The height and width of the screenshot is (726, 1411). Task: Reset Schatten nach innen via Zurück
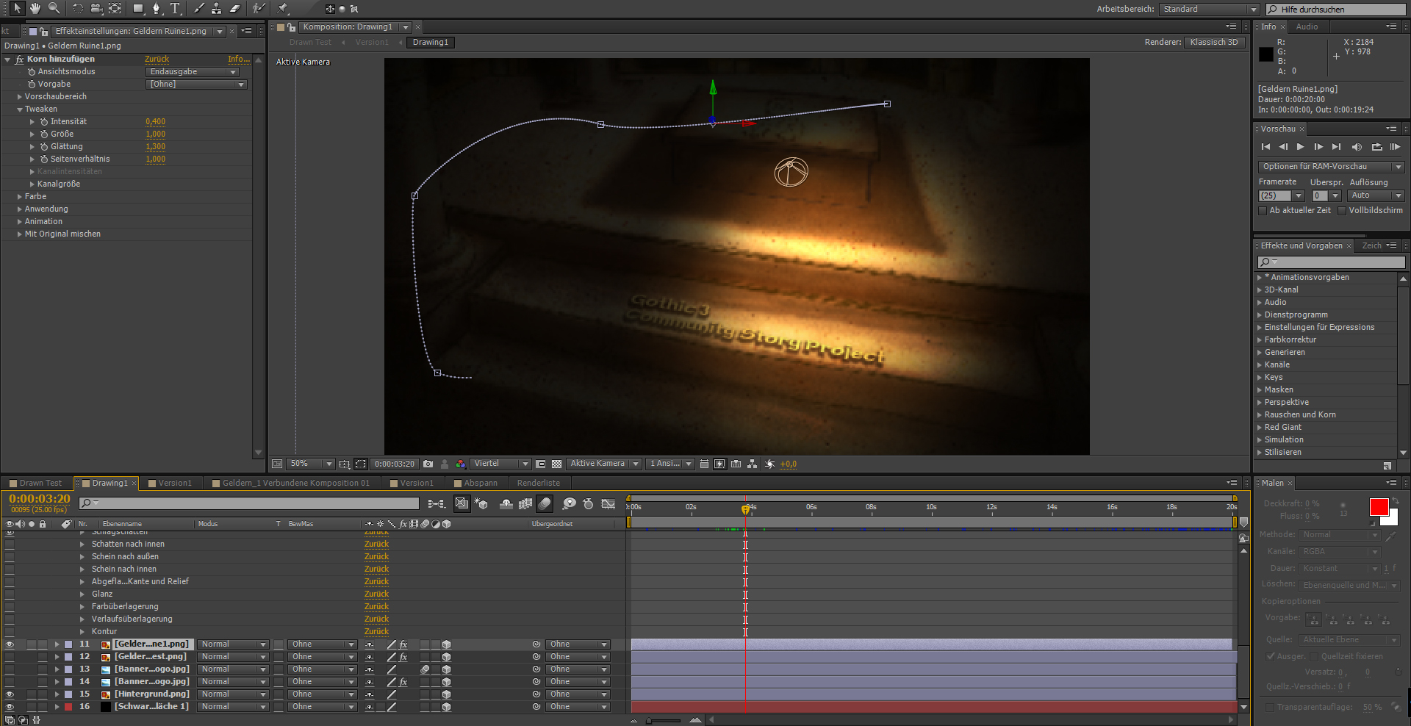pyautogui.click(x=376, y=544)
